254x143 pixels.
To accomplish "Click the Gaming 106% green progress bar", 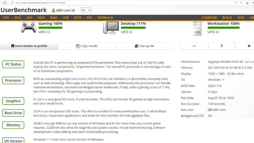I will [x=50, y=28].
